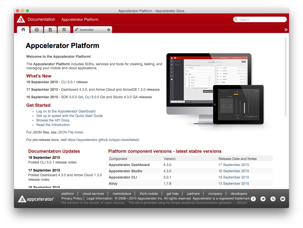The height and width of the screenshot is (228, 303).
Task: Click the Alloy component cell
Action: 135,183
